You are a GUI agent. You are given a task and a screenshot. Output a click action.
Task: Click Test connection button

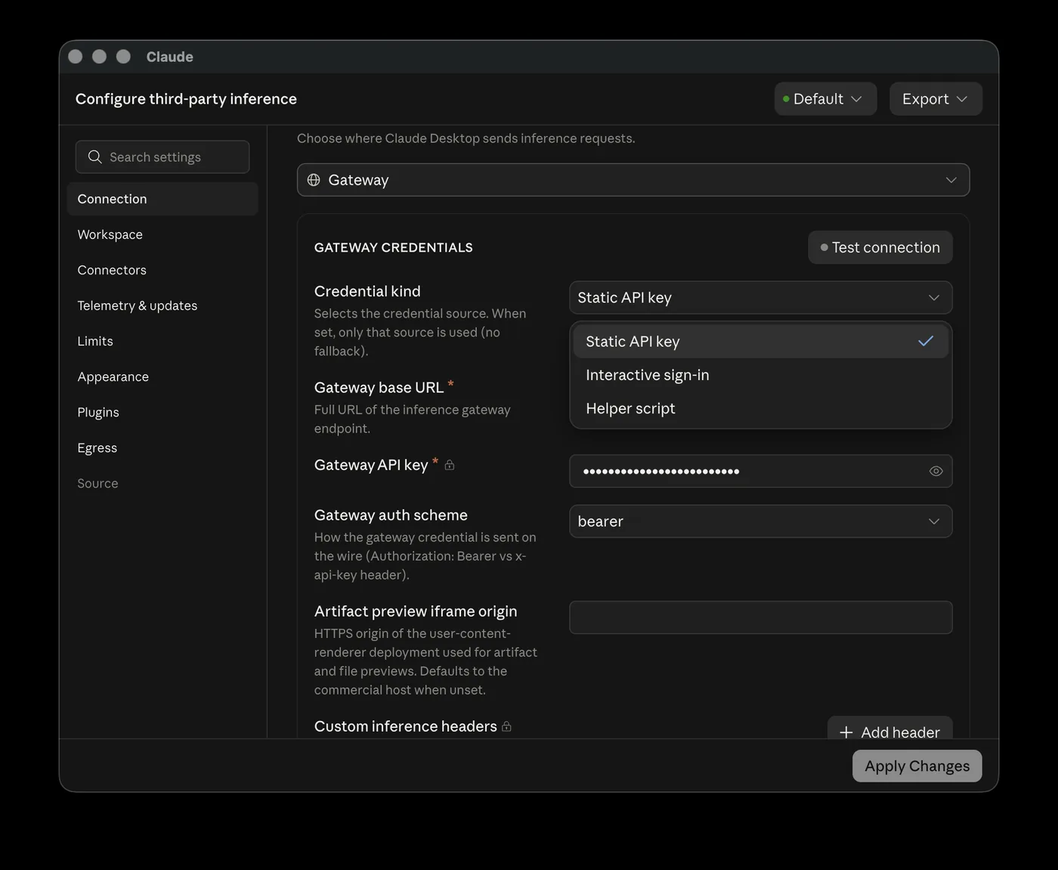(880, 247)
